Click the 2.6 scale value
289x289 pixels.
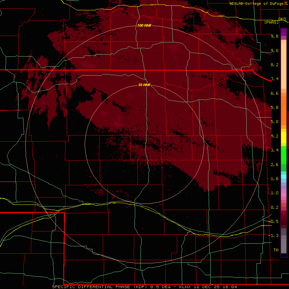[275, 165]
